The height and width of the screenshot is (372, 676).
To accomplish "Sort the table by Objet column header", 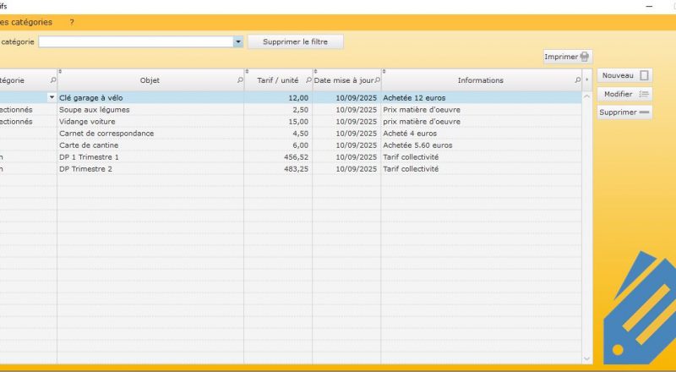I will pyautogui.click(x=150, y=80).
